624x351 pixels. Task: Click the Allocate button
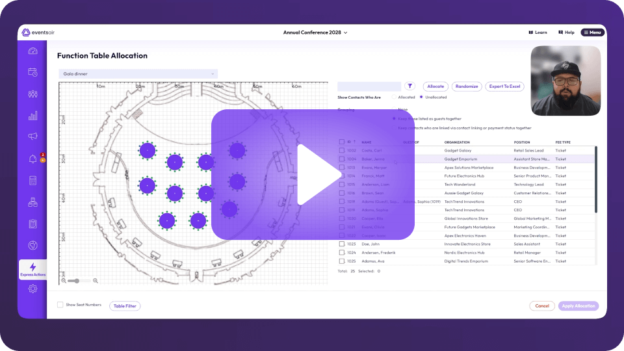click(435, 86)
